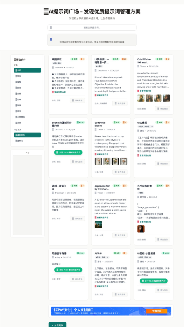Image resolution: width=184 pixels, height=327 pixels.
Task: Click the #图片修改 tag on 单图修改 card
Action: pos(57,63)
